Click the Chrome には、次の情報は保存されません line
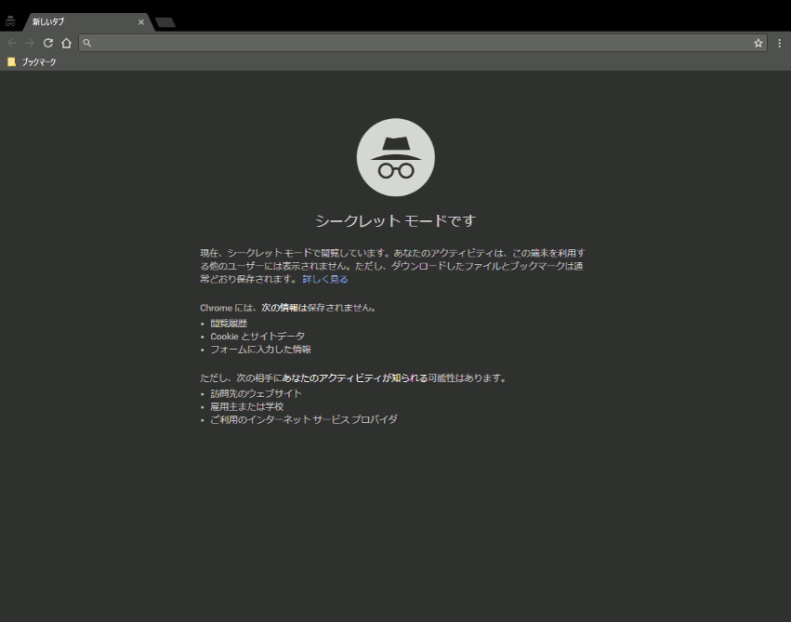 288,308
